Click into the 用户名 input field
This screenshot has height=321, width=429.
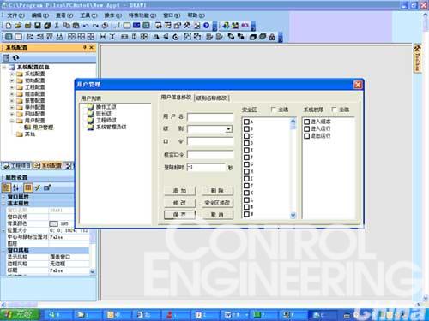[210, 117]
